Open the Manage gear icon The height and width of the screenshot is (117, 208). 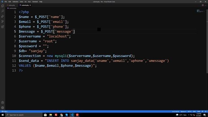pyautogui.click(x=3, y=108)
